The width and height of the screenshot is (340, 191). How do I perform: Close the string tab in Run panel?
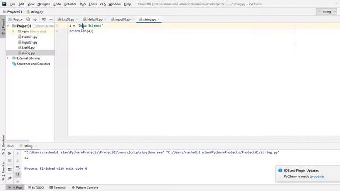[36, 146]
